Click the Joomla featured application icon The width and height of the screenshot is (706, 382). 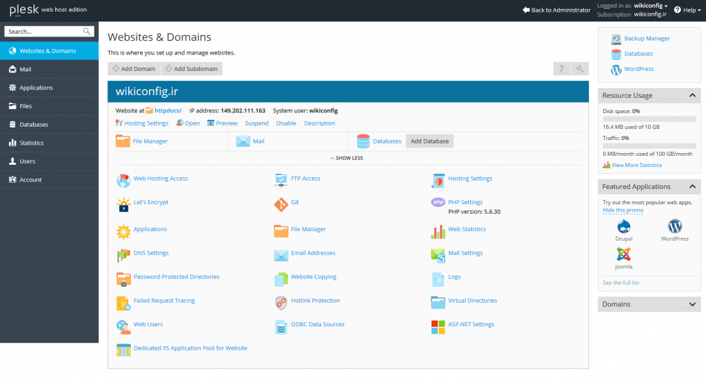[x=623, y=254]
